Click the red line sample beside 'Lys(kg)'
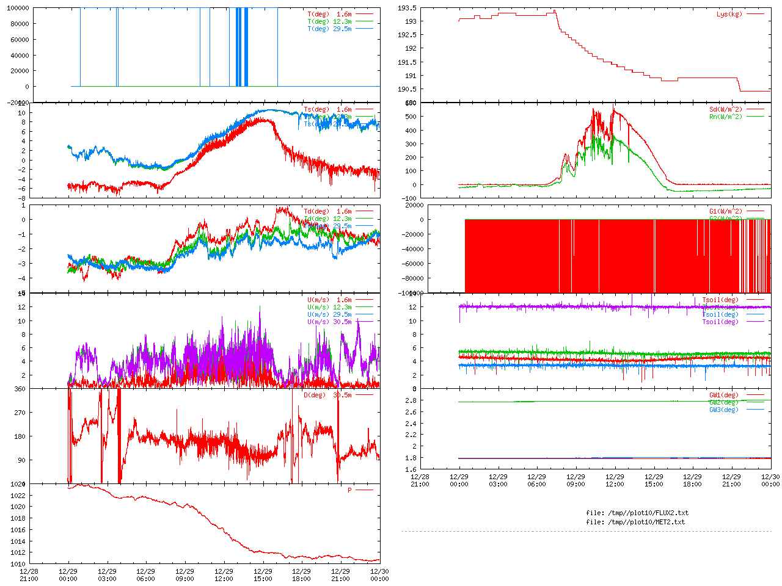This screenshot has height=586, width=782. click(755, 14)
